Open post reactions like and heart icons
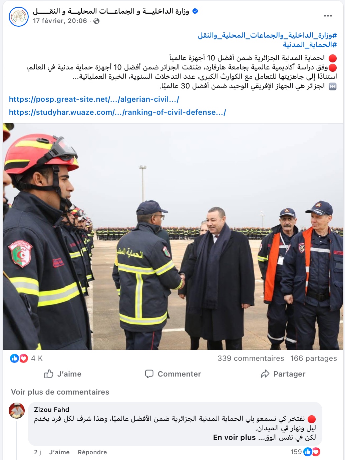 pos(19,359)
